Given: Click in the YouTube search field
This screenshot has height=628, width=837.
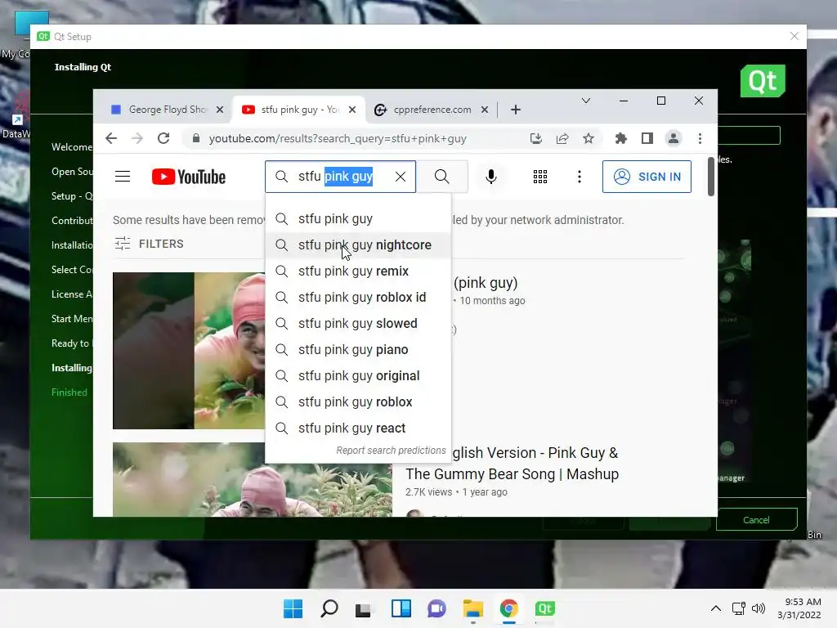Looking at the screenshot, I should 342,177.
